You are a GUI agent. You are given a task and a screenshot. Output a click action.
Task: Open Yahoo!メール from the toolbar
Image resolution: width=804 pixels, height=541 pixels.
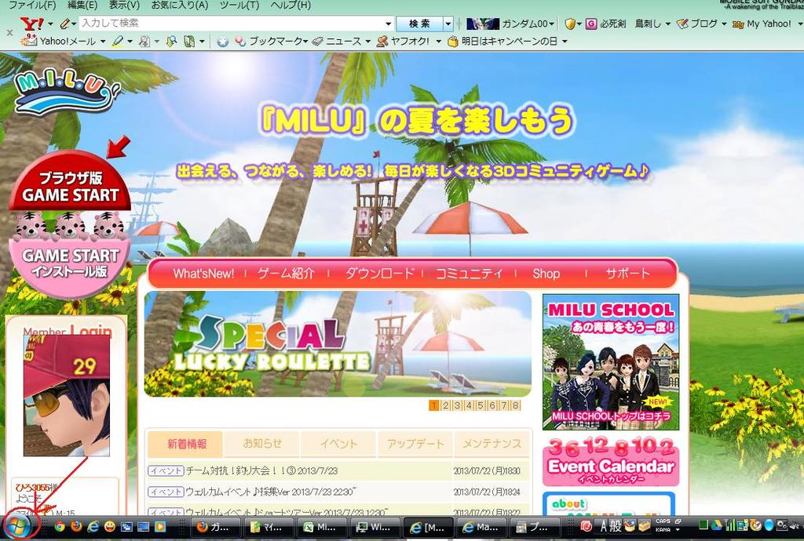point(61,42)
